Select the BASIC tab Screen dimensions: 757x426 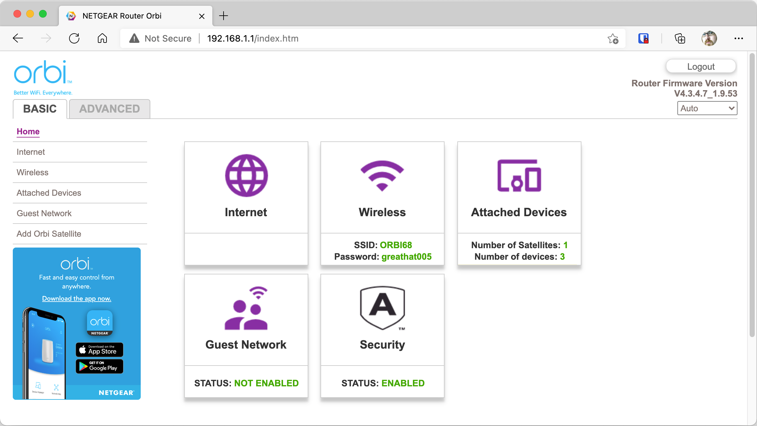pyautogui.click(x=40, y=109)
